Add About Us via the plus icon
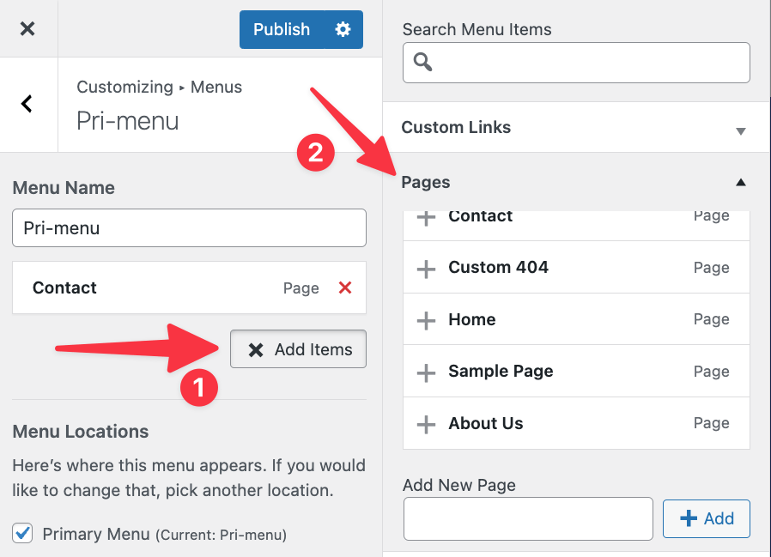Image resolution: width=771 pixels, height=557 pixels. (426, 423)
